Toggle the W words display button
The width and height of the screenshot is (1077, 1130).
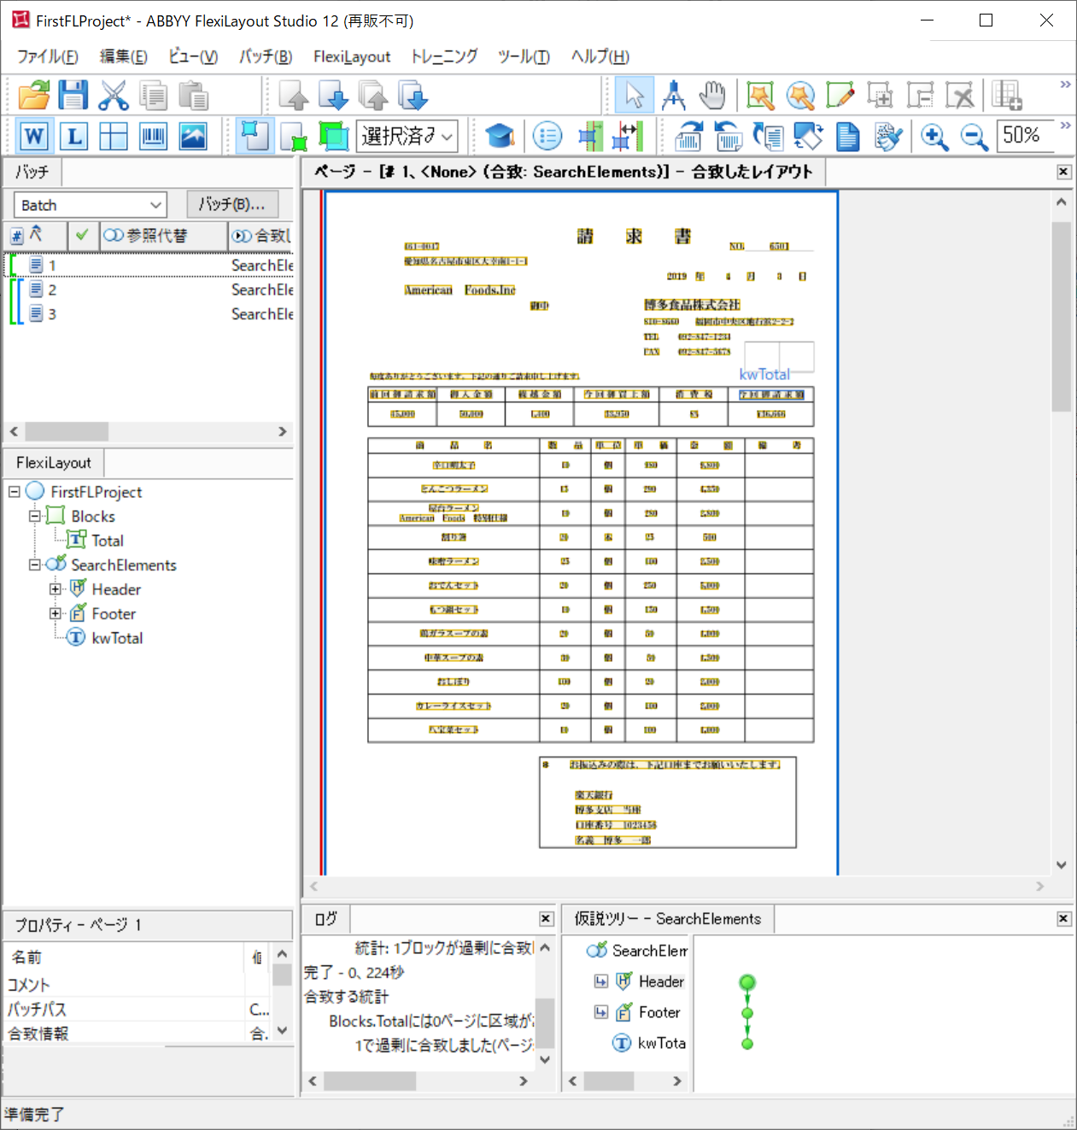(34, 136)
